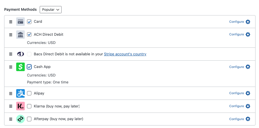Viewport: 259px width, 128px height.
Task: Uncheck the Card payment method checkbox
Action: (x=29, y=22)
